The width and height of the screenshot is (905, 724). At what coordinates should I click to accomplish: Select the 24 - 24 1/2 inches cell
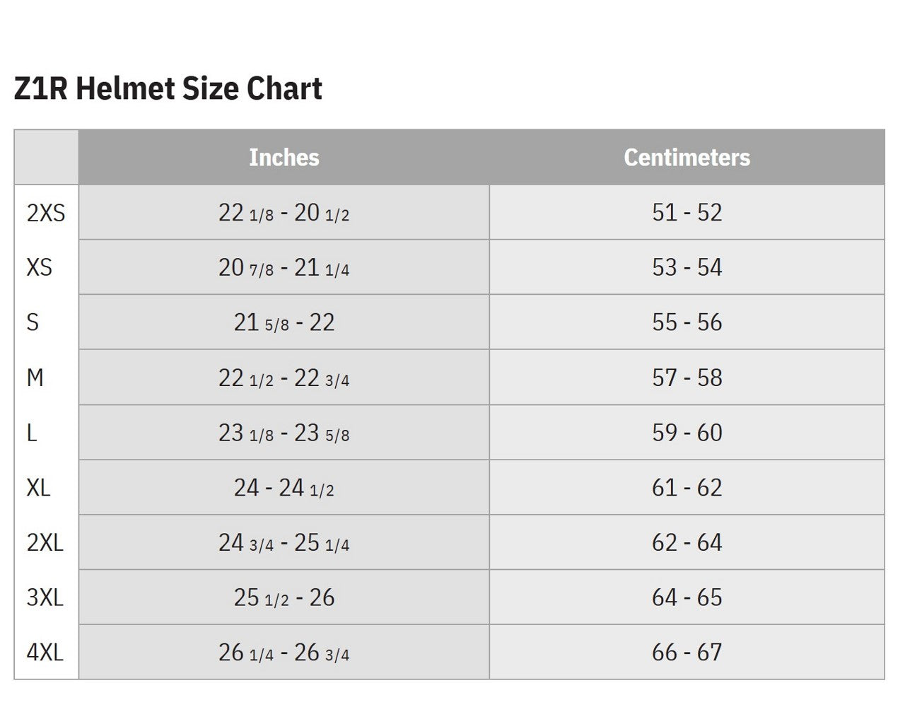(x=284, y=488)
